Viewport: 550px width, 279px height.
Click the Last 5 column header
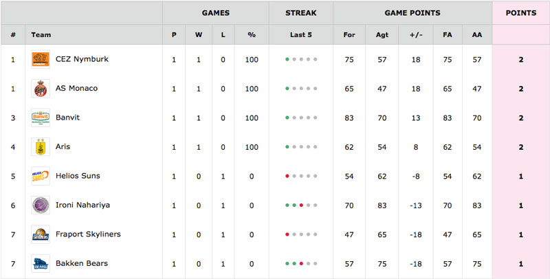(x=301, y=34)
